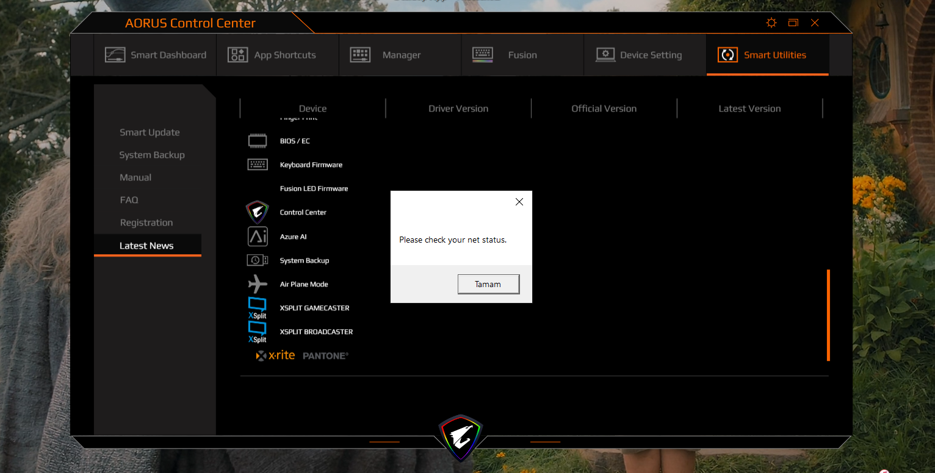Maximize the AORUS Control Center window
935x473 pixels.
click(793, 23)
